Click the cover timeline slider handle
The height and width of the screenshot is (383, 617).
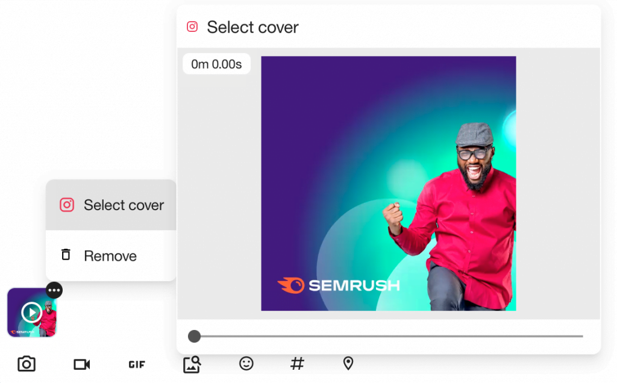(x=195, y=336)
